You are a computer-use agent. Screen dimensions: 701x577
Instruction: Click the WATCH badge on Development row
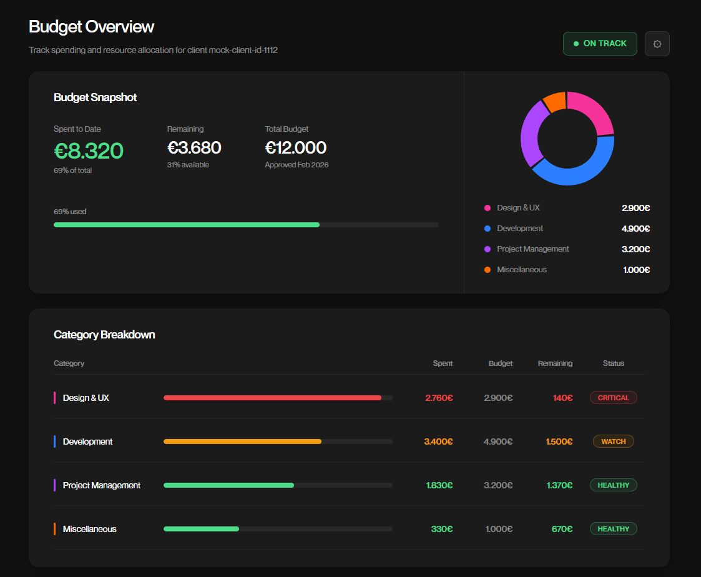coord(613,441)
